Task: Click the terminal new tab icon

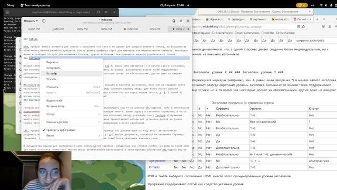Action: tap(8, 12)
